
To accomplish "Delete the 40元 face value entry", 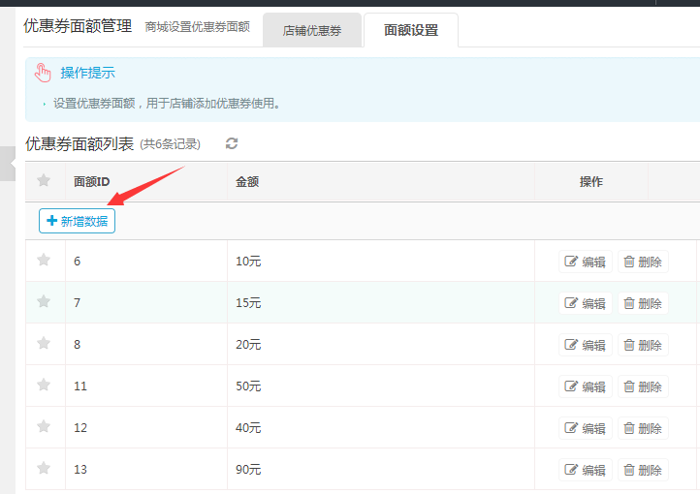I will (x=643, y=428).
